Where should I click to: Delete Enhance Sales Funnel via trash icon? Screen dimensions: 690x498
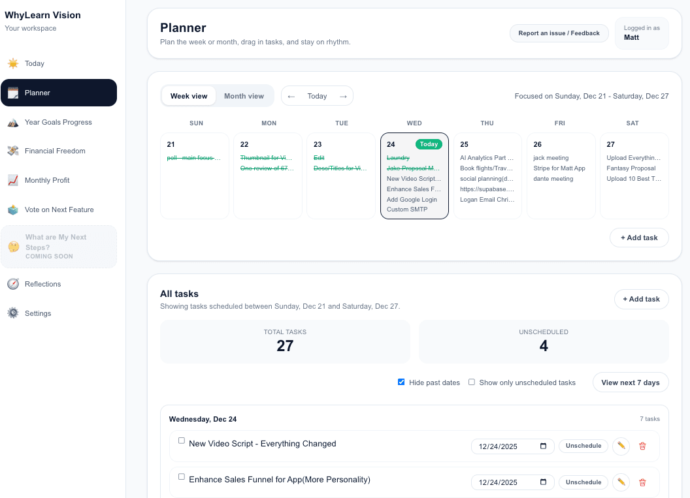(642, 482)
